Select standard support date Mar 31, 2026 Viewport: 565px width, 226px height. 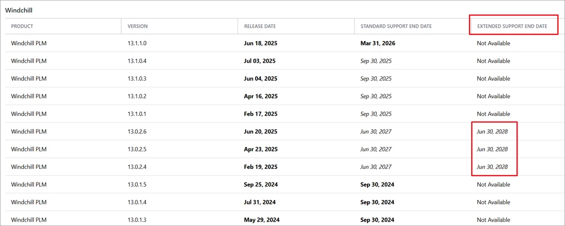(x=378, y=44)
